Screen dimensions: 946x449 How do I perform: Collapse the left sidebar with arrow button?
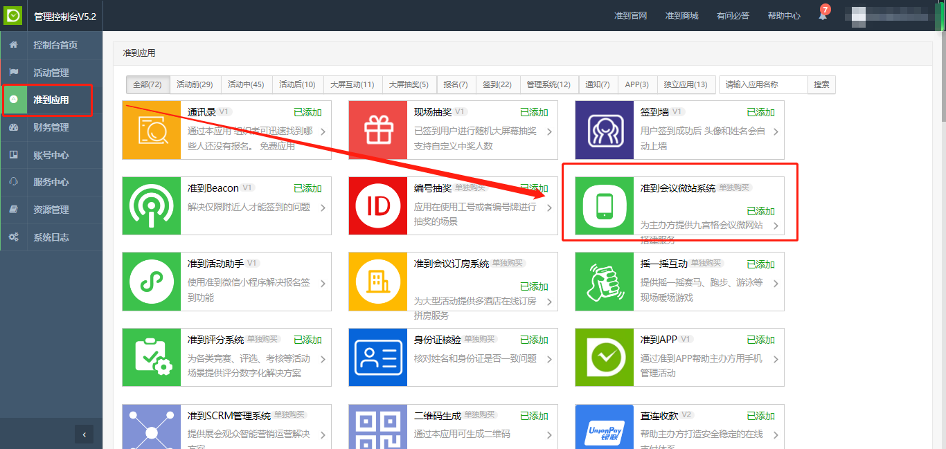84,434
